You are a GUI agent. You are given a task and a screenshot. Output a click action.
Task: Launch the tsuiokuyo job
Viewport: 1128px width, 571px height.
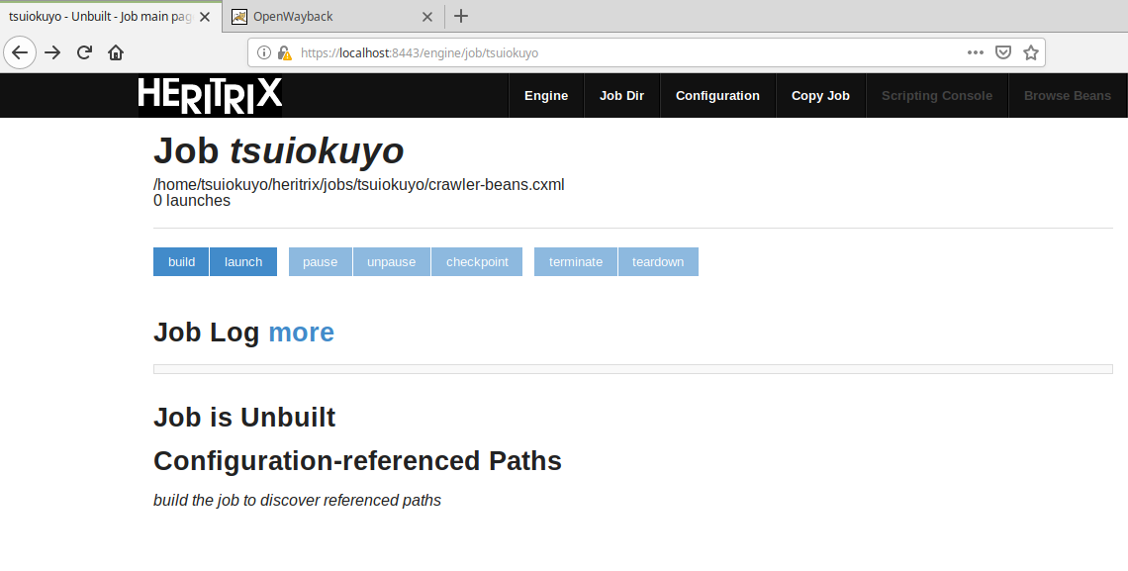(x=242, y=261)
